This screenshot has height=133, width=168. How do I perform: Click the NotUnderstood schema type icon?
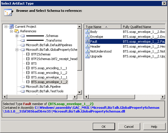[87, 51]
